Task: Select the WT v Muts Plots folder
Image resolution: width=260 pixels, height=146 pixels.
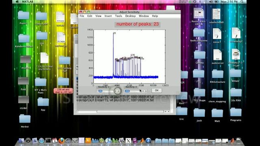Action: point(41,82)
